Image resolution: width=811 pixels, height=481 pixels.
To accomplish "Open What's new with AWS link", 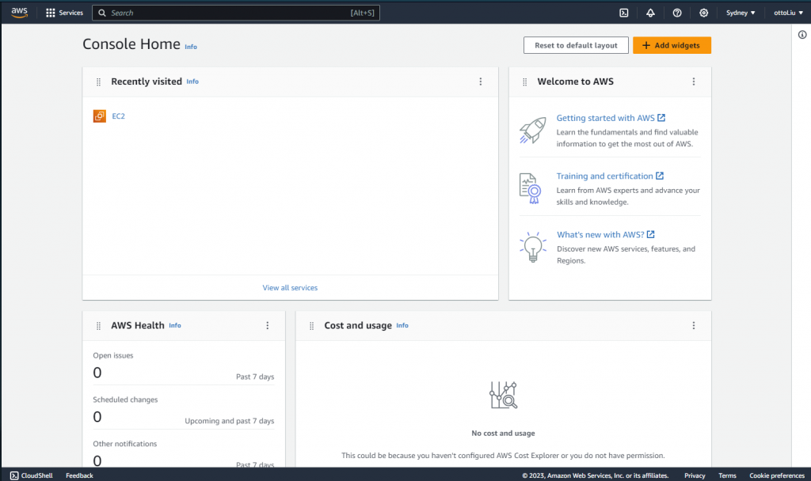I will [606, 234].
